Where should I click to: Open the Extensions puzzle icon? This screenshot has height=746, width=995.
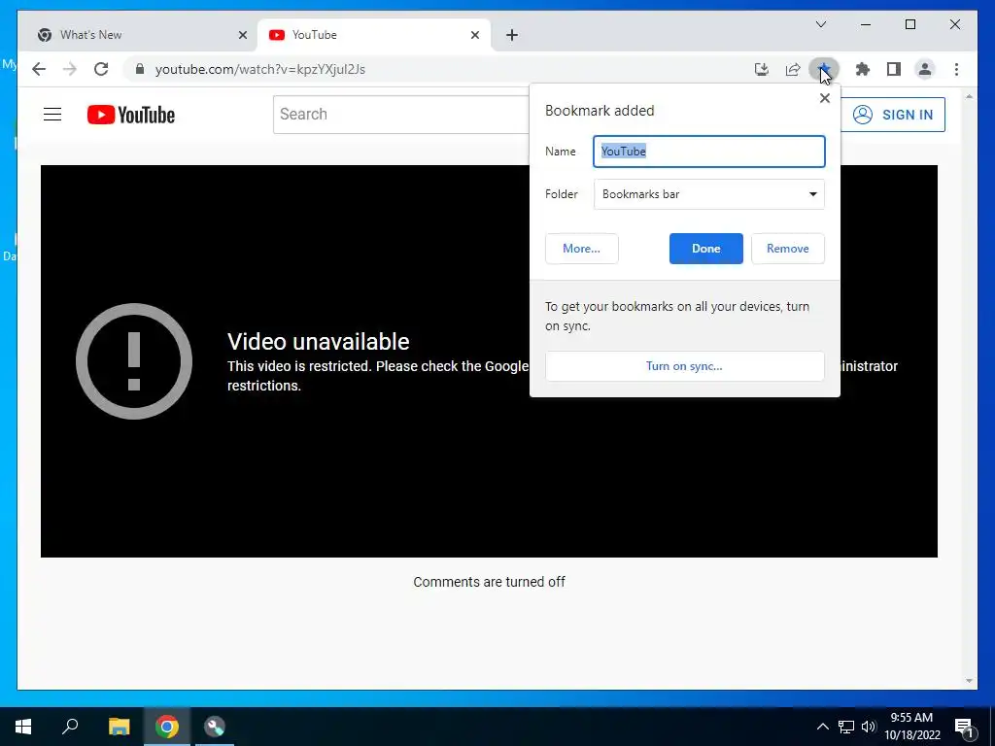pyautogui.click(x=863, y=69)
